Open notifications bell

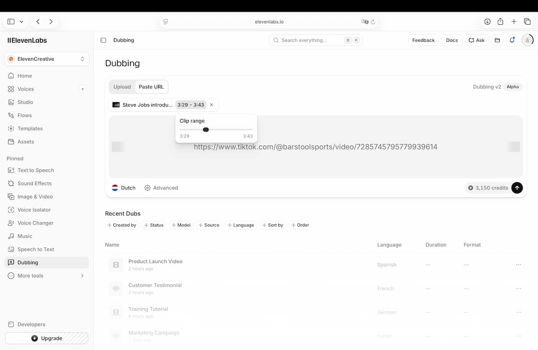tap(512, 40)
